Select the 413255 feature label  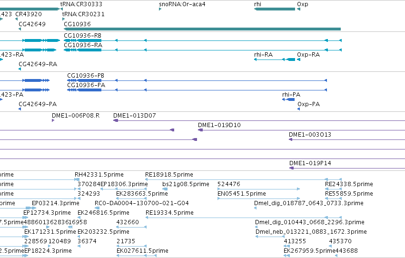pyautogui.click(x=295, y=241)
